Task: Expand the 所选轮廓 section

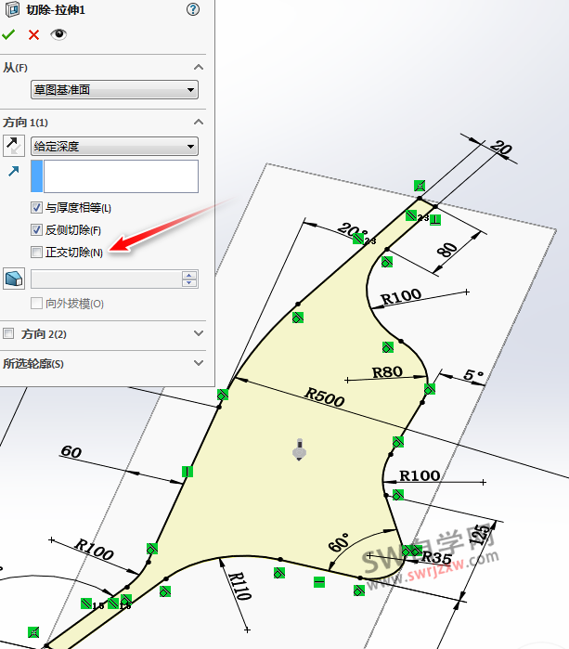Action: (198, 363)
